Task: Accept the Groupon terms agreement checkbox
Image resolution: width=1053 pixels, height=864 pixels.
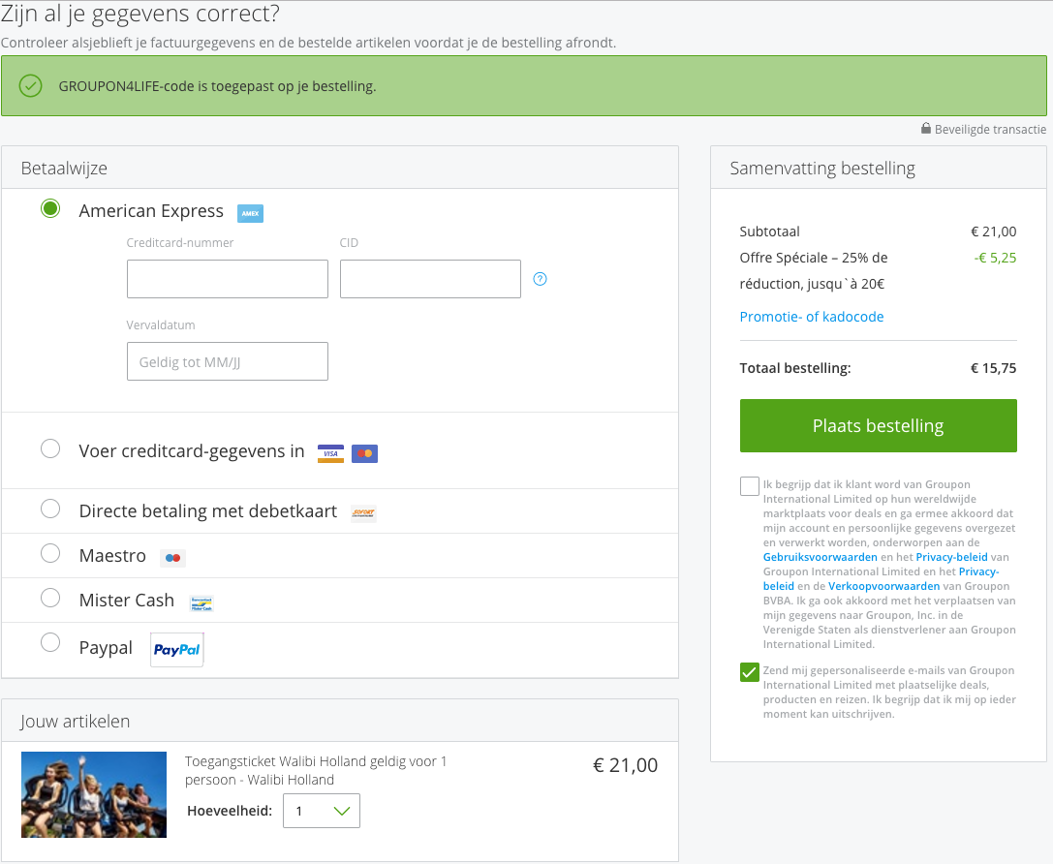Action: pyautogui.click(x=750, y=486)
